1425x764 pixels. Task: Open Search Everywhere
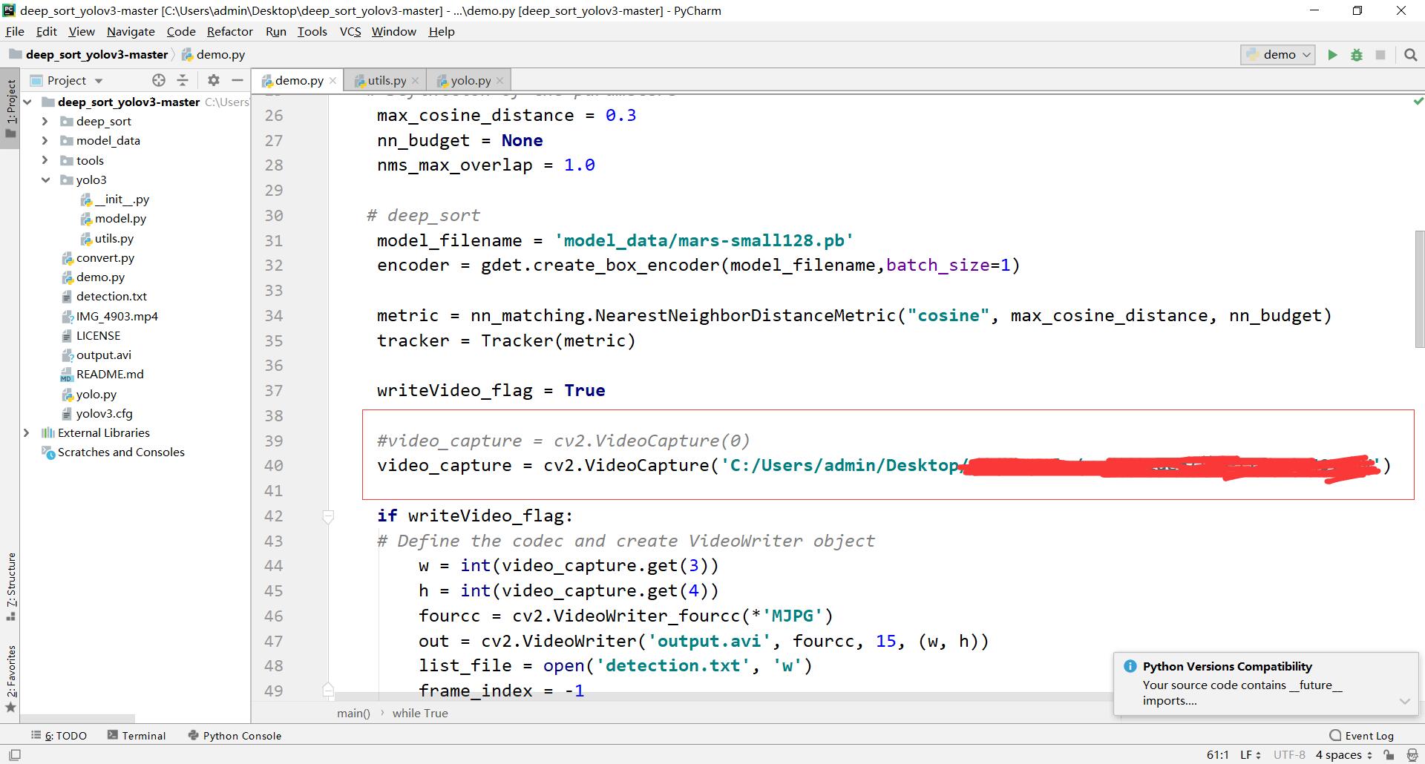coord(1410,54)
